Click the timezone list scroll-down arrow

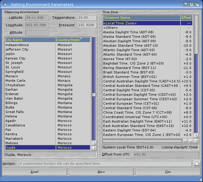click(196, 140)
